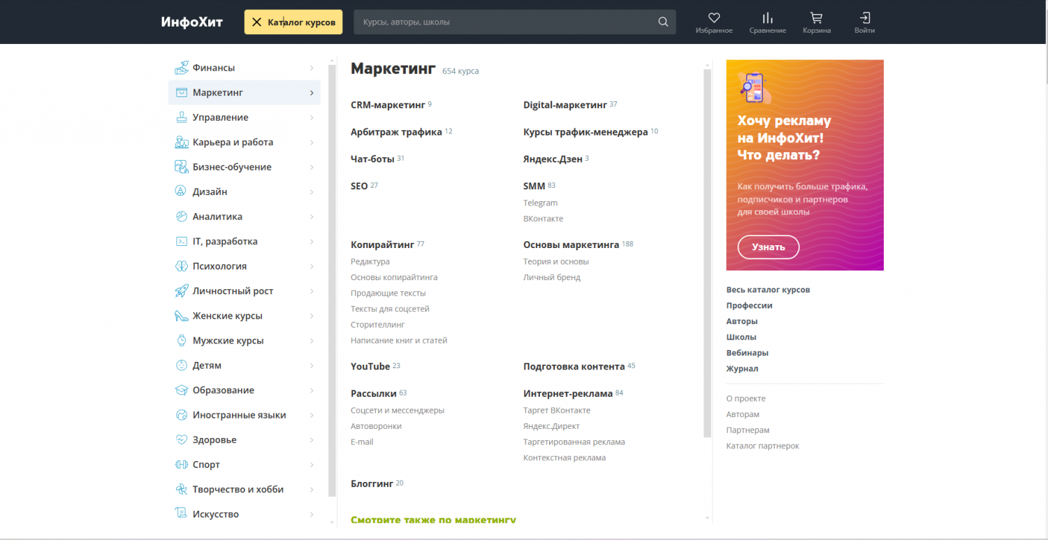This screenshot has width=1048, height=540.
Task: Select the Финансы category icon
Action: coord(182,68)
